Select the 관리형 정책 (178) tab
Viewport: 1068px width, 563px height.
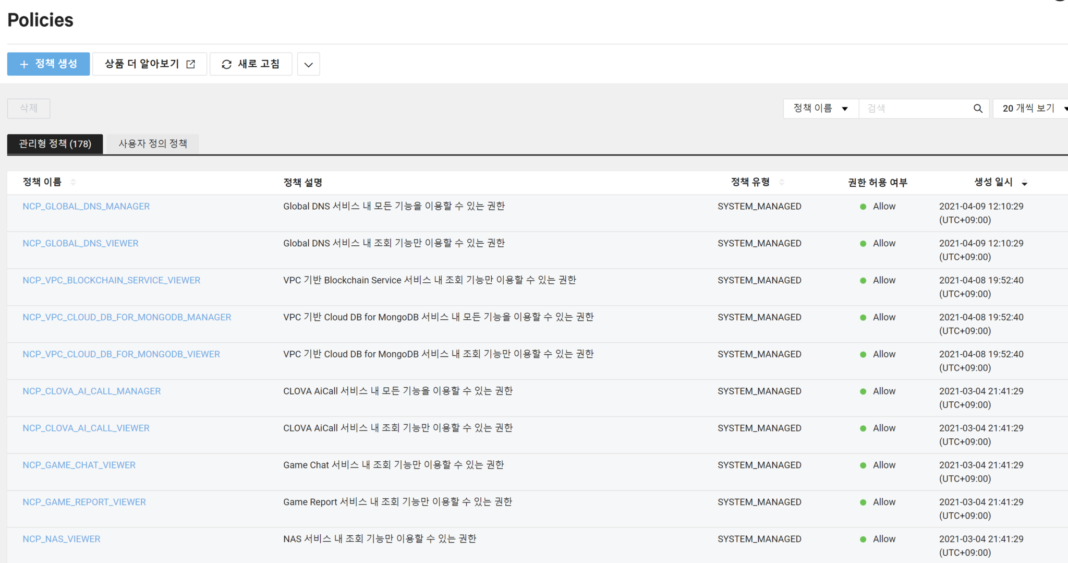(55, 143)
